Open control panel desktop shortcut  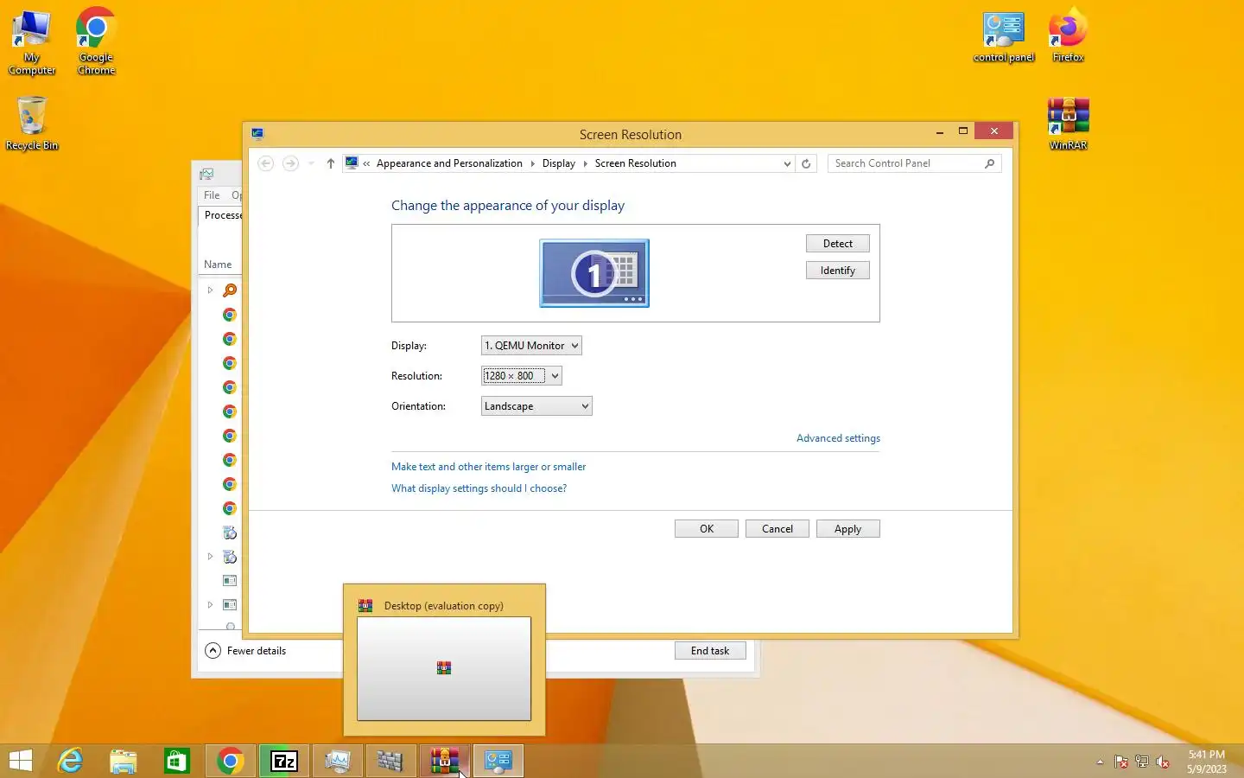click(x=1003, y=38)
